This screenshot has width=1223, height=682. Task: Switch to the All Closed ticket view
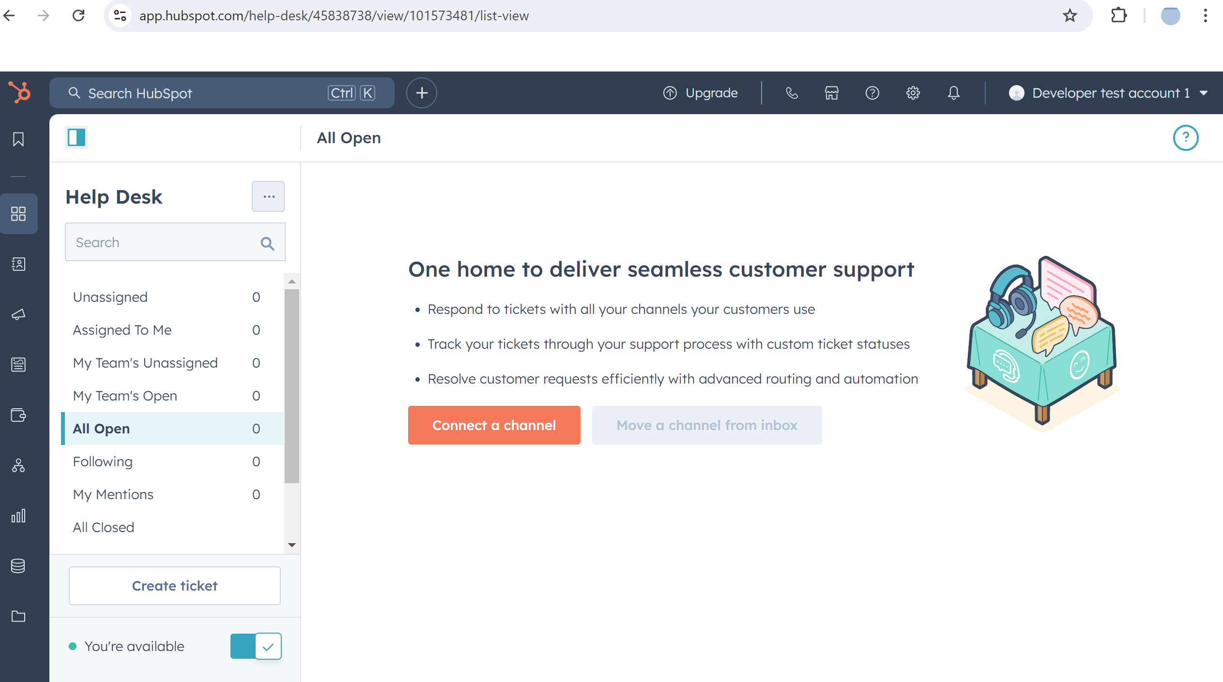103,527
